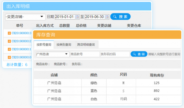
Task: Click the 商品款号 input field
Action: coord(85,54)
